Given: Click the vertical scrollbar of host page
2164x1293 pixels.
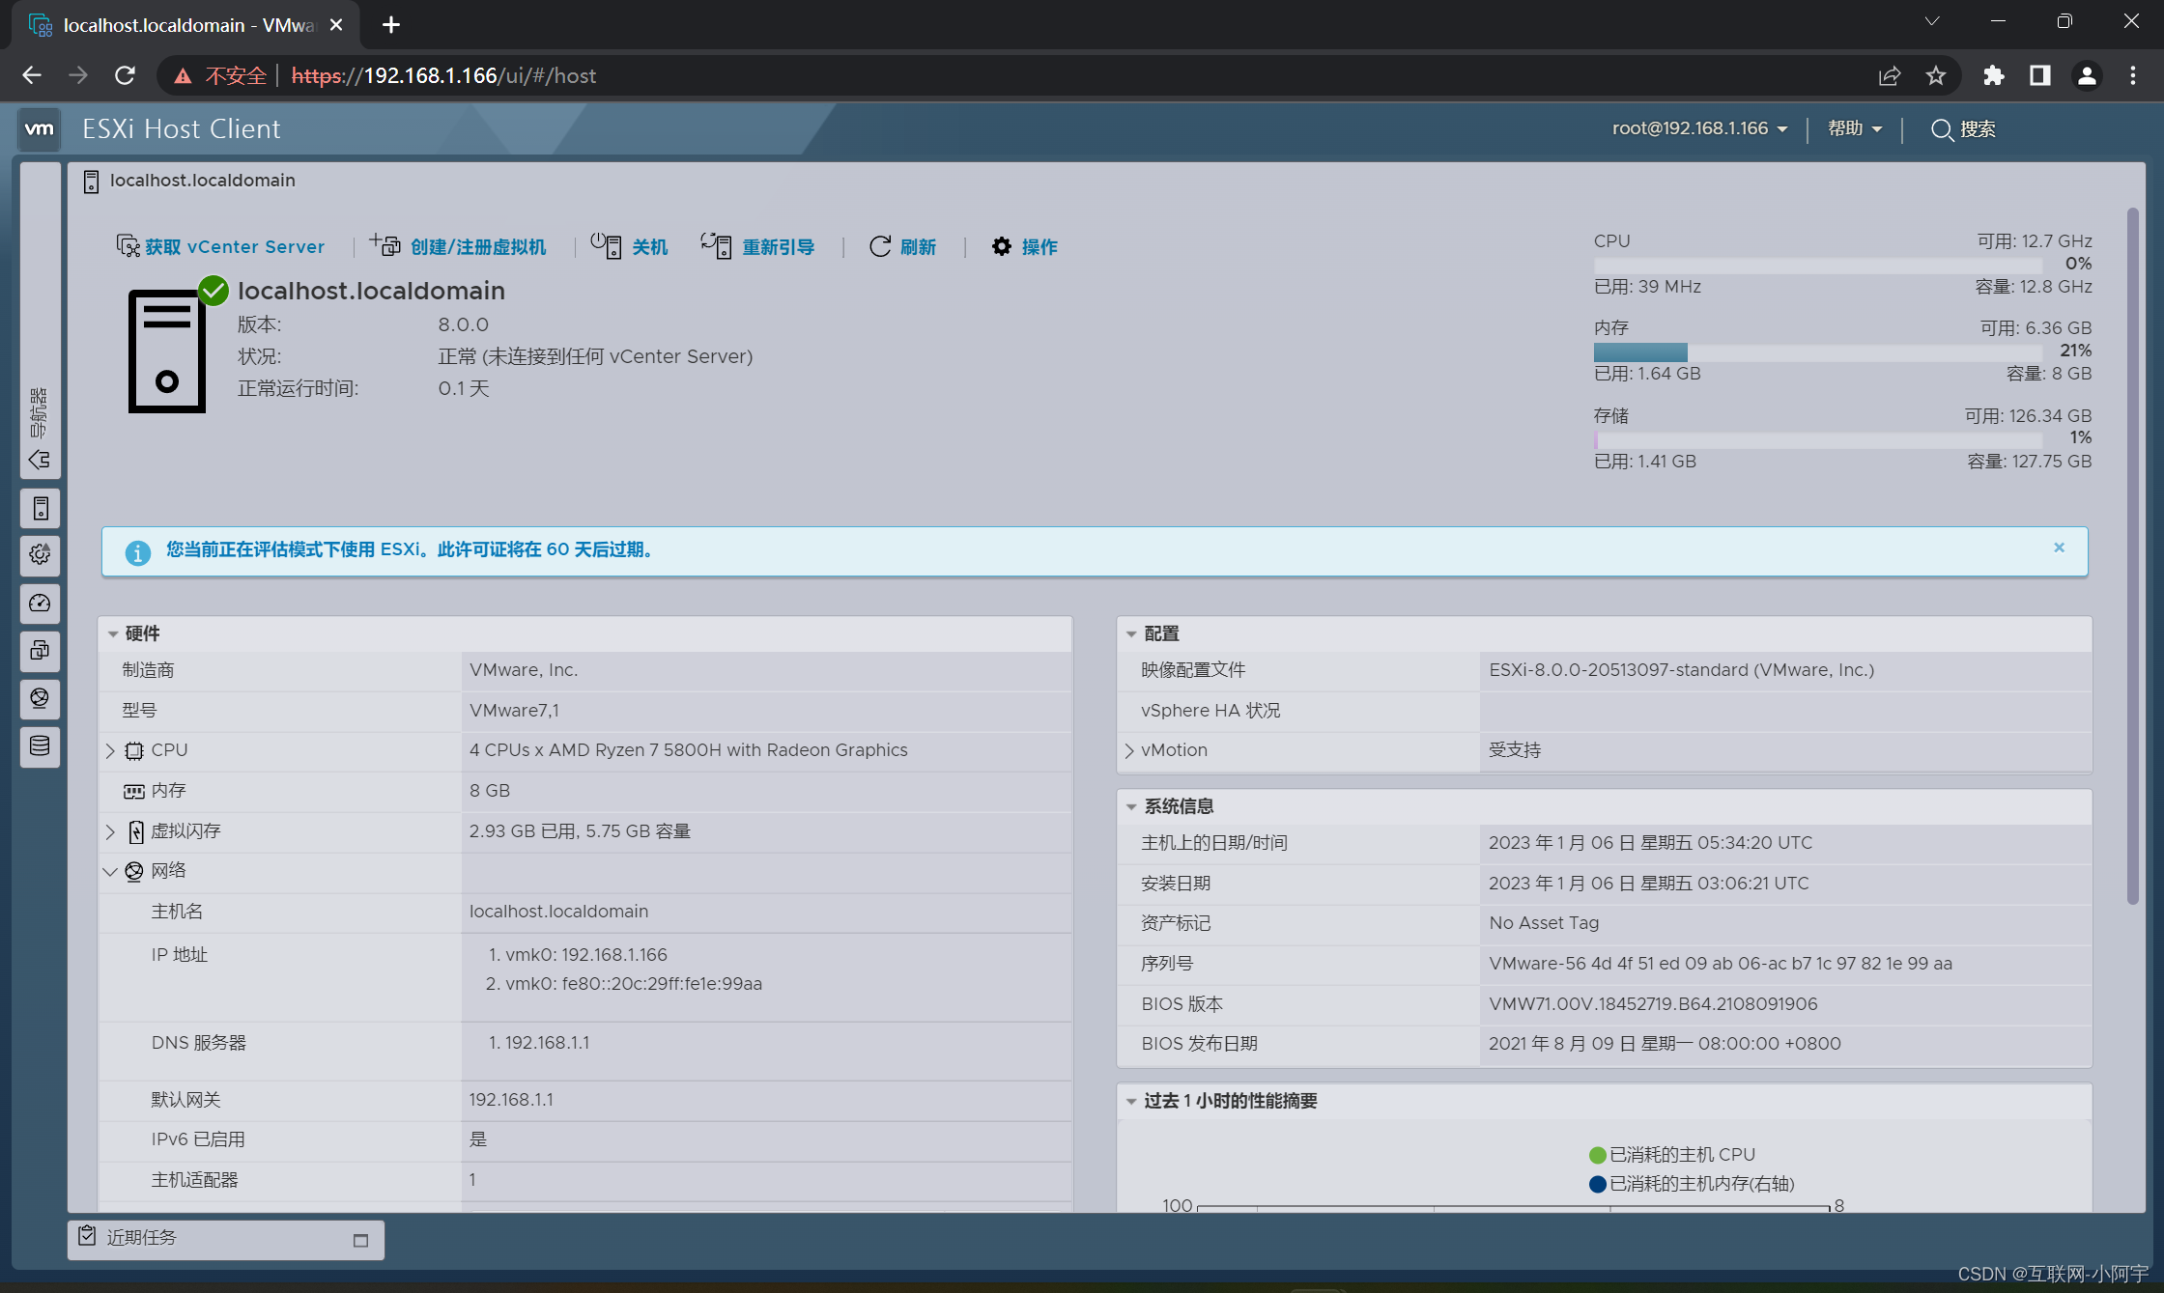Looking at the screenshot, I should coord(2132,555).
